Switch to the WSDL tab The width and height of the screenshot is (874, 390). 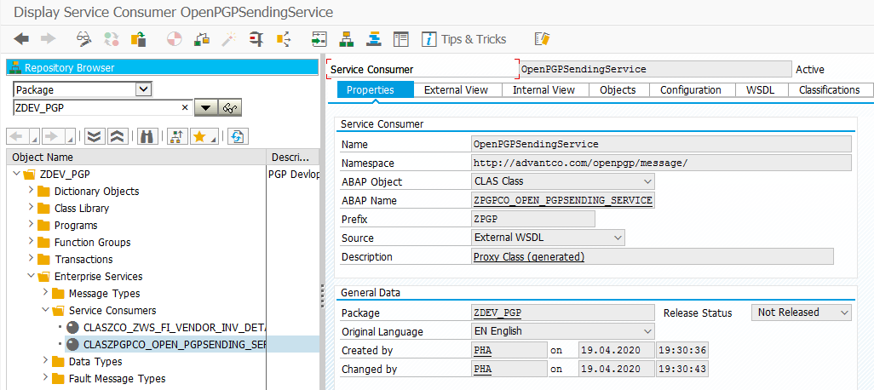tap(760, 89)
